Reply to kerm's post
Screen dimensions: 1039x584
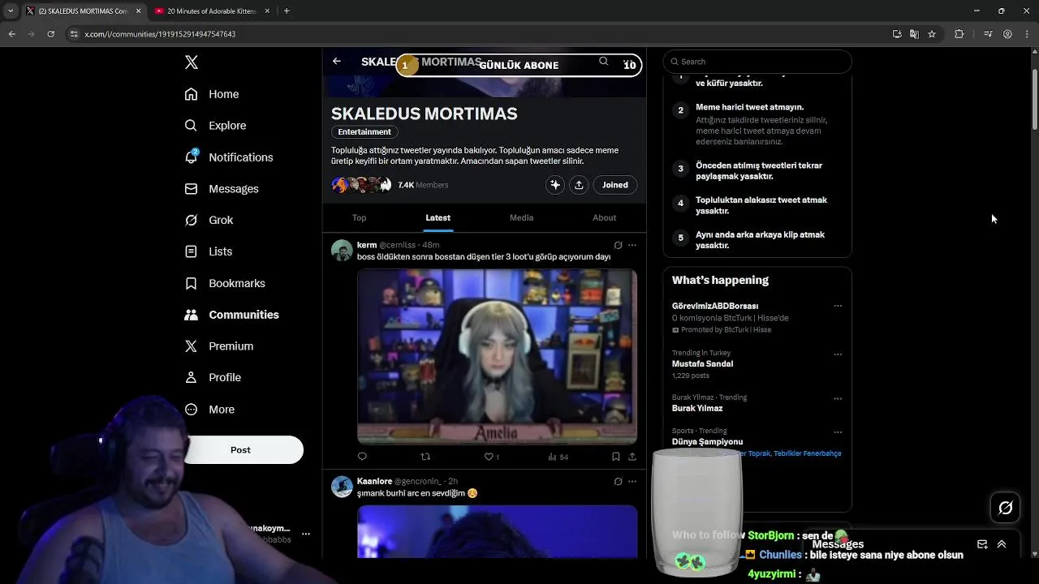(362, 457)
